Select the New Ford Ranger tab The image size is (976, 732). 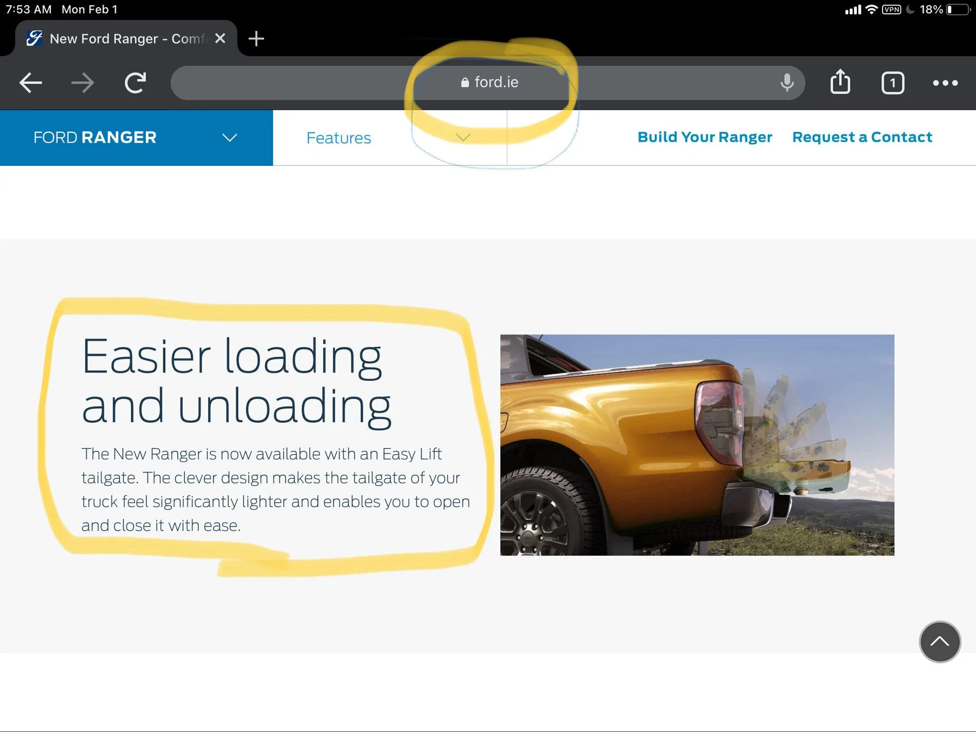click(x=126, y=39)
